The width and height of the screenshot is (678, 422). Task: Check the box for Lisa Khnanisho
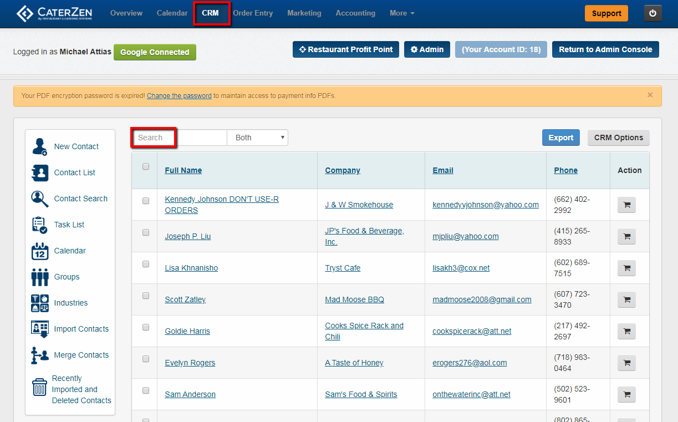click(x=146, y=264)
